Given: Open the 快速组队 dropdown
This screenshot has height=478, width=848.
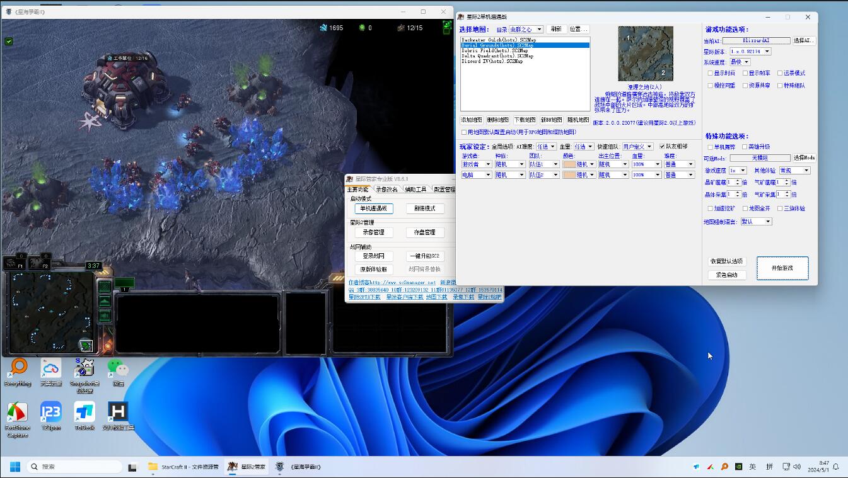Looking at the screenshot, I should click(638, 147).
